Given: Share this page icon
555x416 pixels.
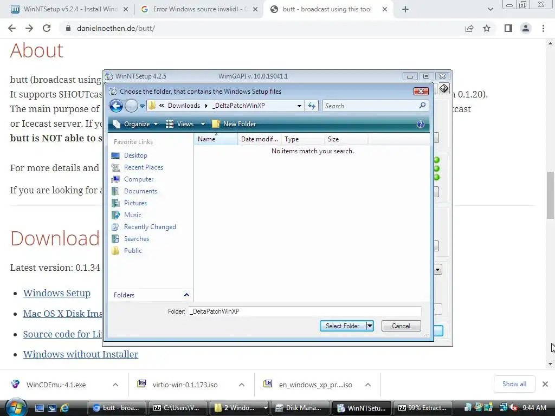Looking at the screenshot, I should 469,28.
